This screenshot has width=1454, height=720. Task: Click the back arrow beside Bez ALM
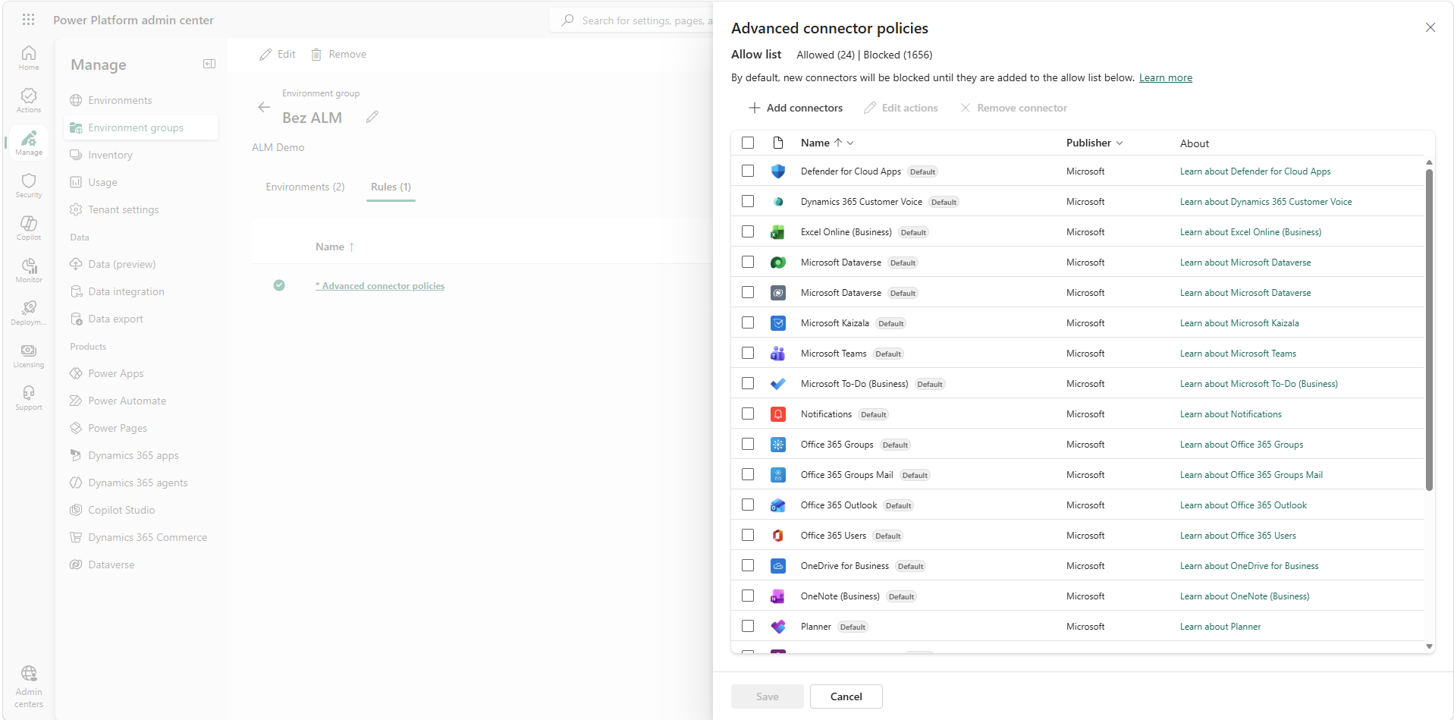264,107
